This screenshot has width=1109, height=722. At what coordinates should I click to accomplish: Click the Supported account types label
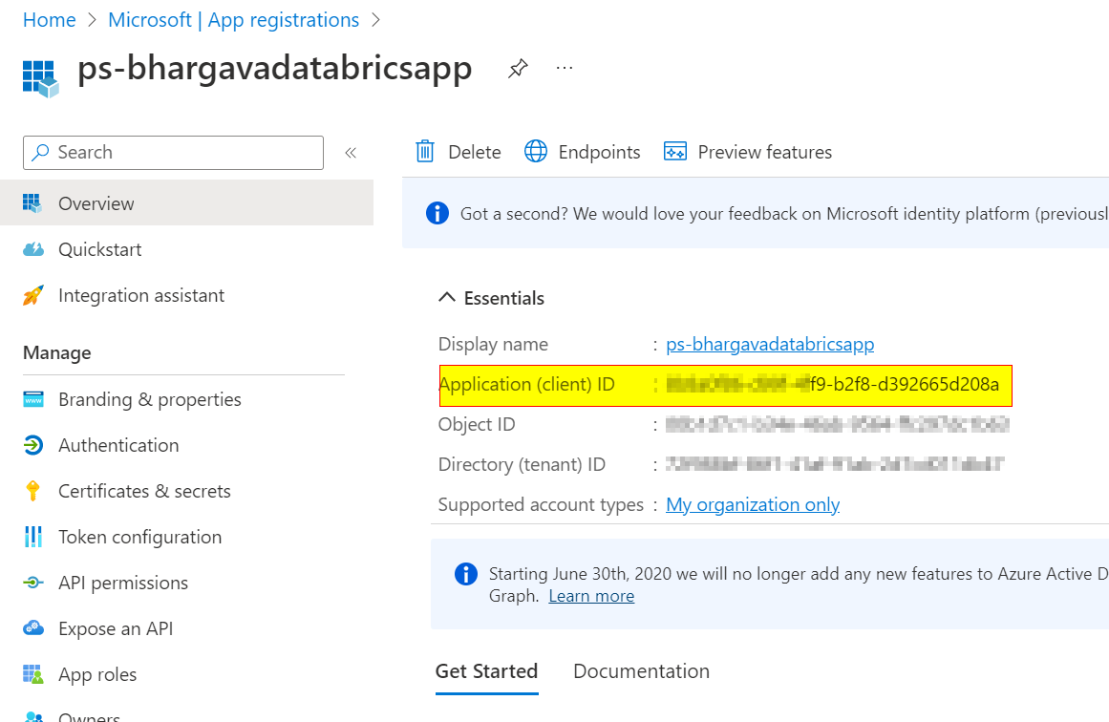(541, 504)
